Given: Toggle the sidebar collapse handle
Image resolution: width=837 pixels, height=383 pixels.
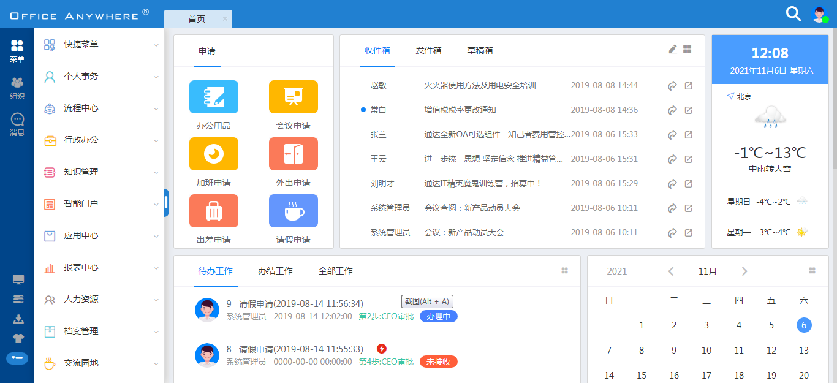Looking at the screenshot, I should [166, 203].
